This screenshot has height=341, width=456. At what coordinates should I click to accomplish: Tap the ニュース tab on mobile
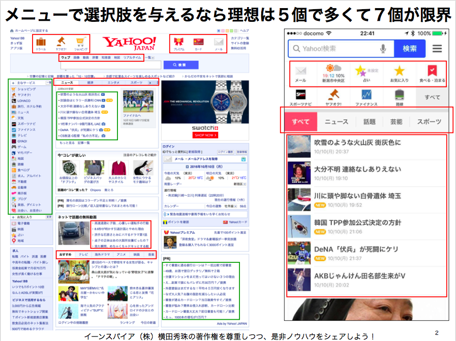pyautogui.click(x=336, y=122)
